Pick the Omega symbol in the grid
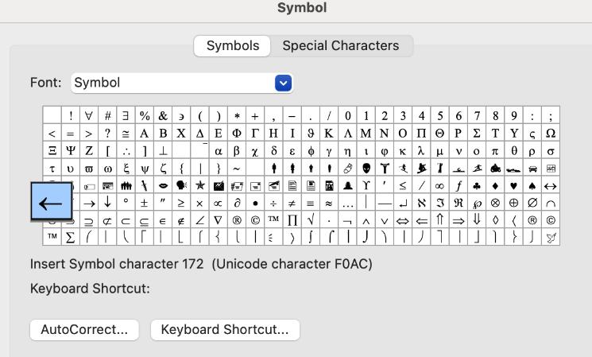 point(551,134)
